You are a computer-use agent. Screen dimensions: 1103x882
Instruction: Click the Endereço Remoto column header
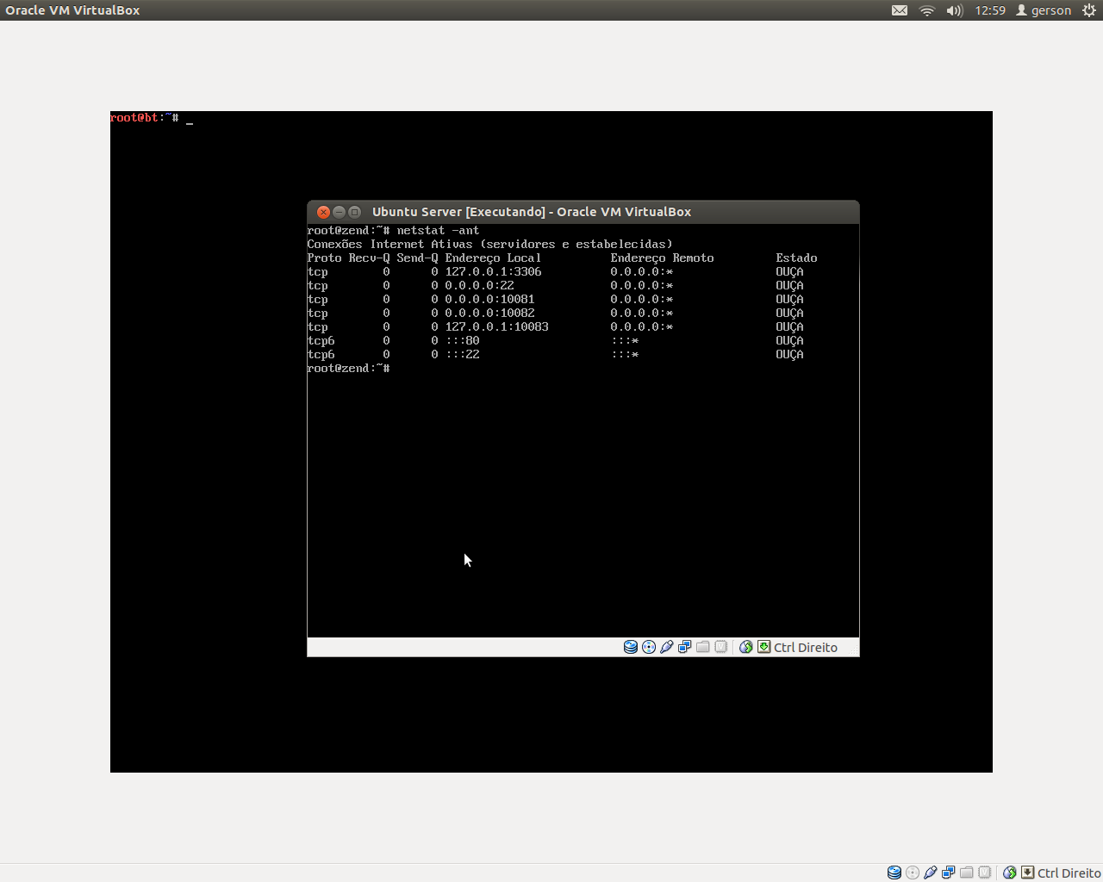(x=662, y=258)
